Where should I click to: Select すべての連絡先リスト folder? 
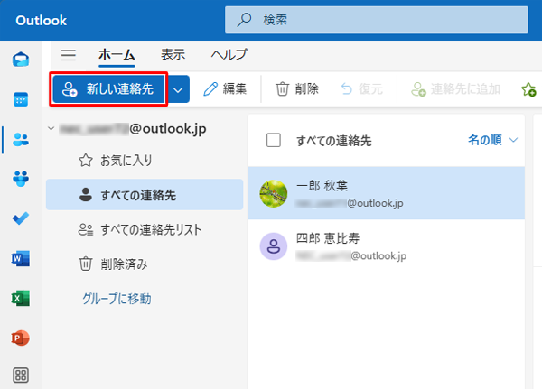pyautogui.click(x=145, y=229)
